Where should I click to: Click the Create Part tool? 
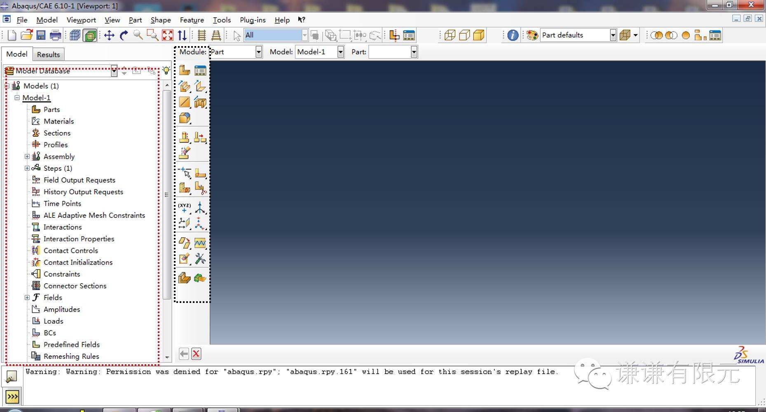(x=185, y=70)
